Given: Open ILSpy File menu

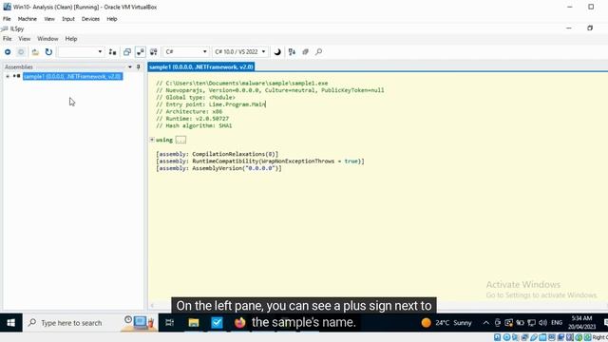Looking at the screenshot, I should tap(8, 39).
